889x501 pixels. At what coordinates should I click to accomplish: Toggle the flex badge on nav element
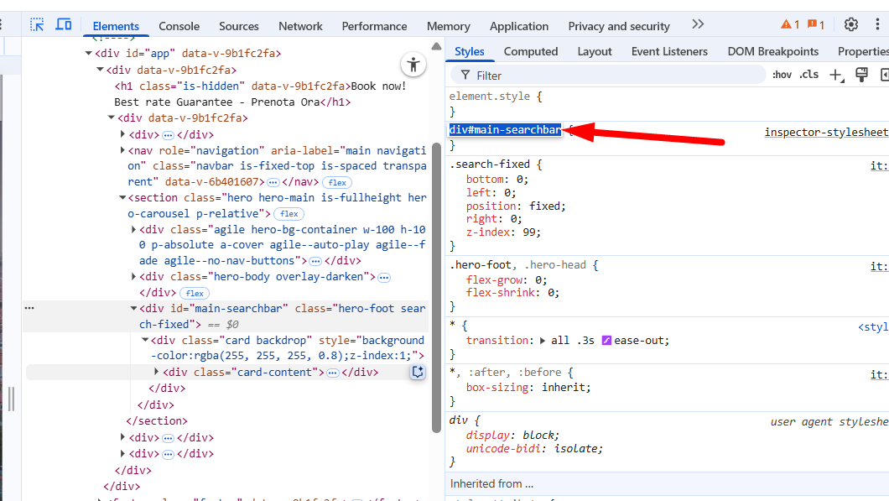coord(336,181)
